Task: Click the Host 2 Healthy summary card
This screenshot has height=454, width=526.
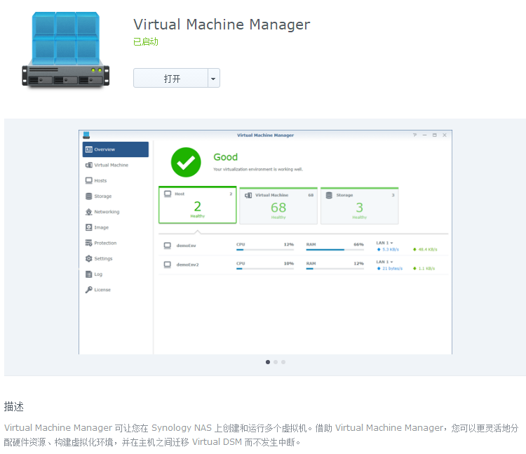Action: pyautogui.click(x=197, y=206)
